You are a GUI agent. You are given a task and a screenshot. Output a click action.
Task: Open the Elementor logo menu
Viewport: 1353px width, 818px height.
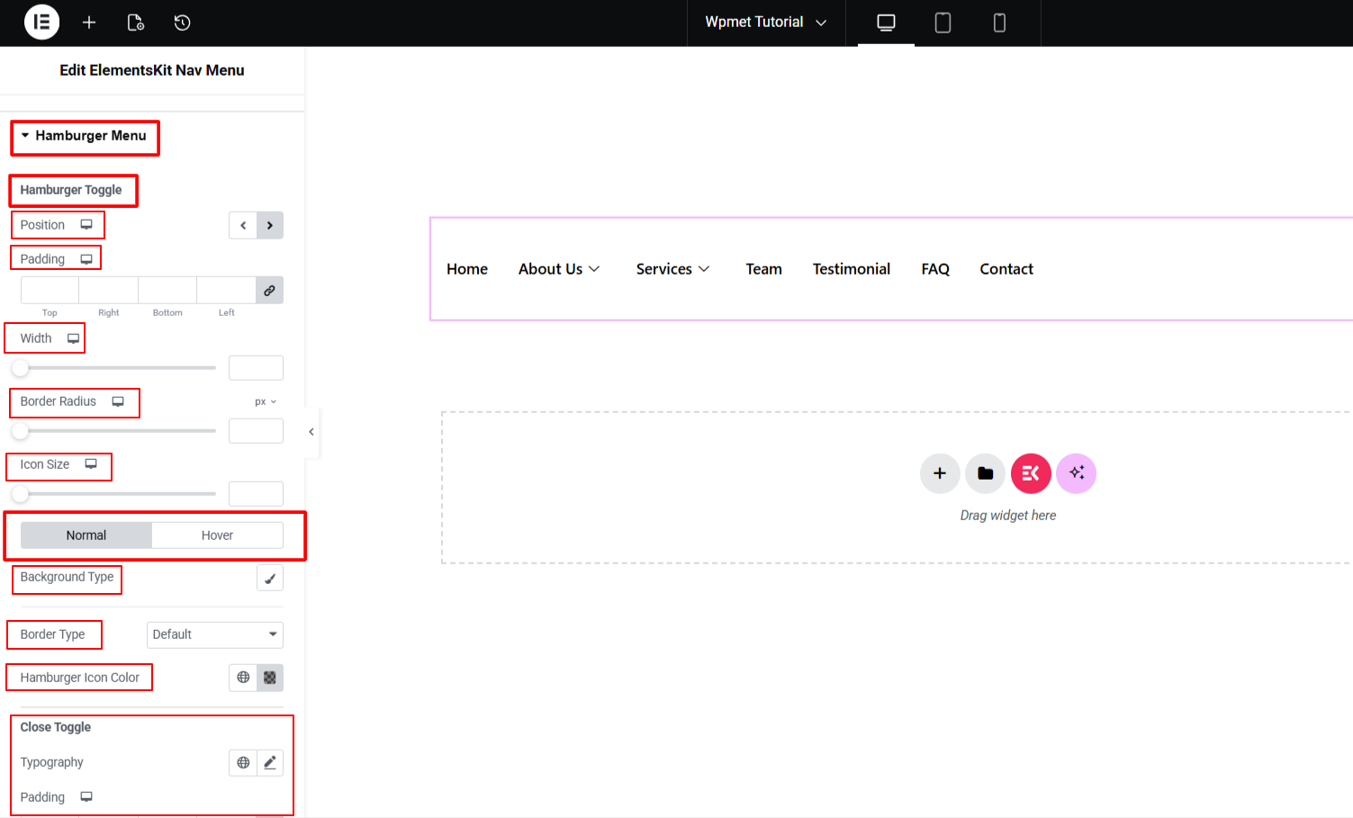(x=41, y=22)
